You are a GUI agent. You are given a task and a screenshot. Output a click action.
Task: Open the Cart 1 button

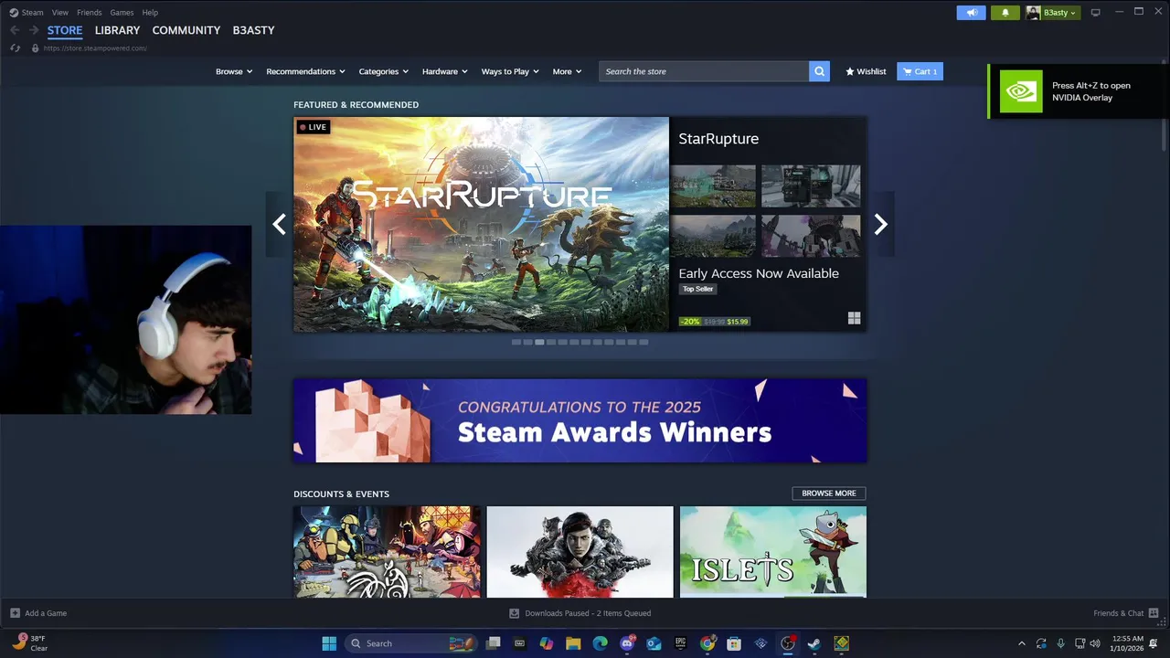920,71
